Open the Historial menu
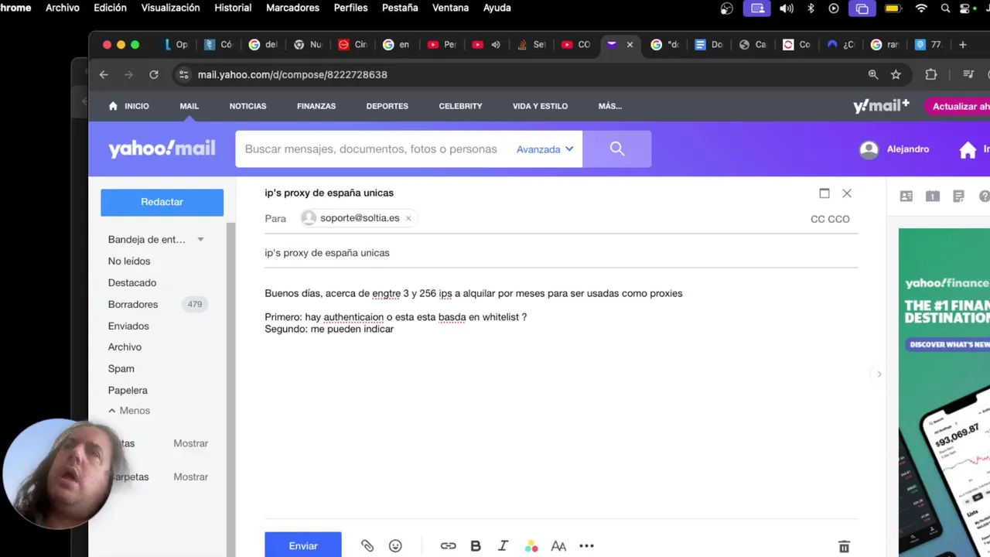The image size is (990, 557). [233, 8]
